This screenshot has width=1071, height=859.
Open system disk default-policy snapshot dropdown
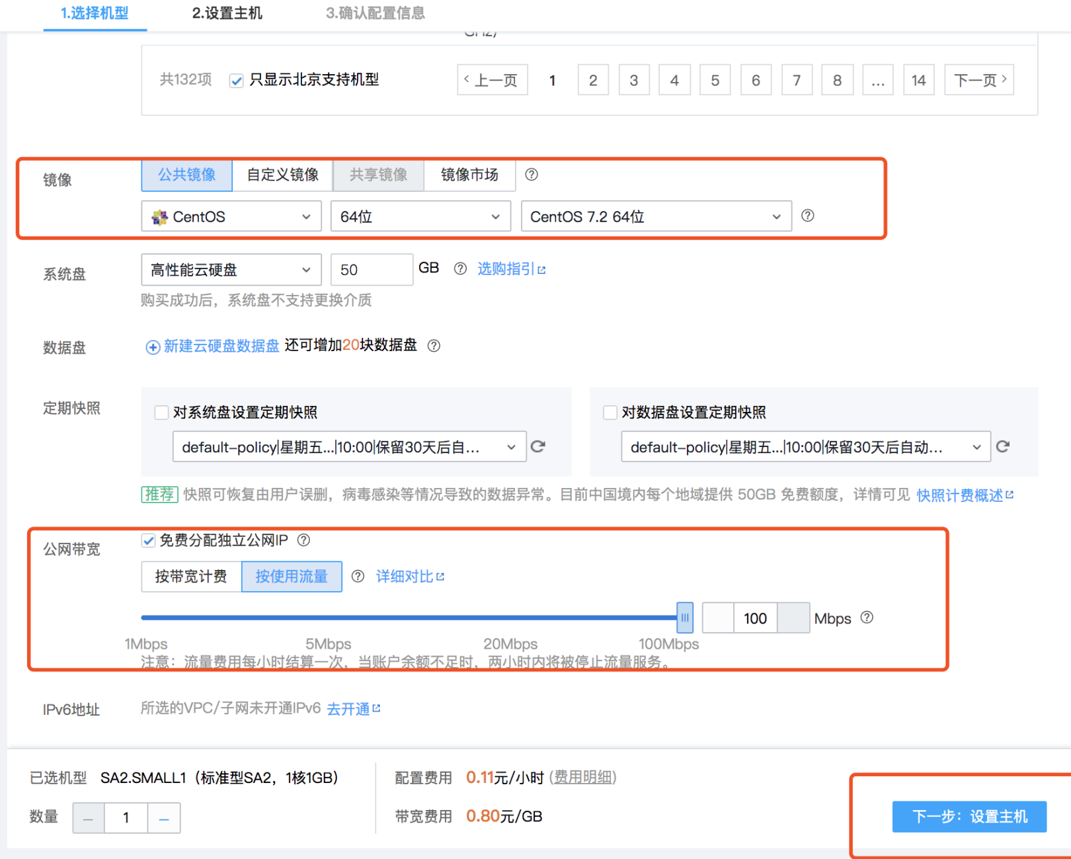[x=350, y=447]
